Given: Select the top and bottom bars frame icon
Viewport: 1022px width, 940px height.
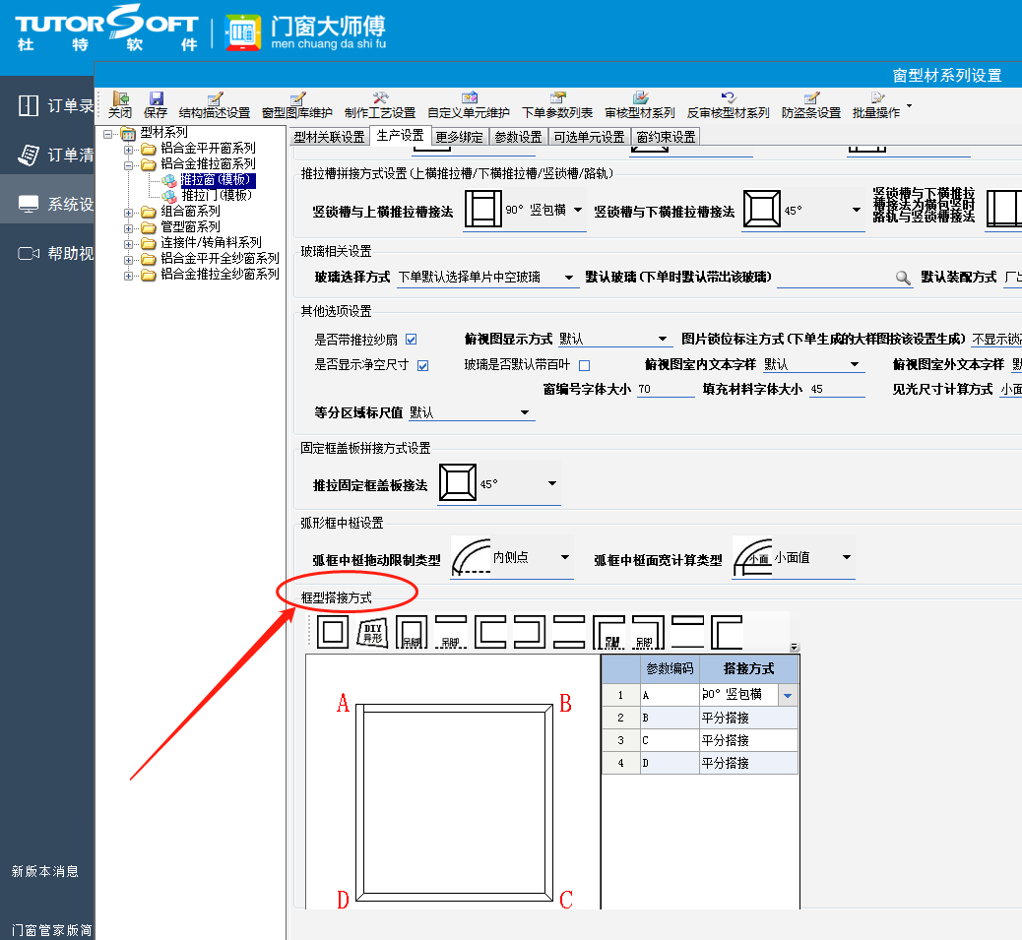Looking at the screenshot, I should pos(569,632).
